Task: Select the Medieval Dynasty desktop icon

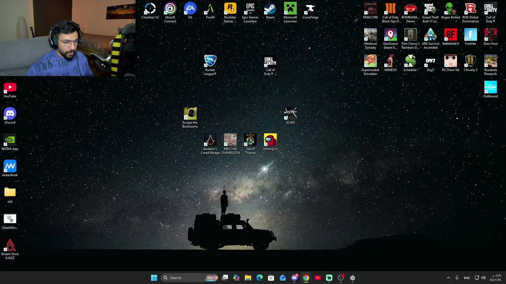Action: pyautogui.click(x=370, y=39)
